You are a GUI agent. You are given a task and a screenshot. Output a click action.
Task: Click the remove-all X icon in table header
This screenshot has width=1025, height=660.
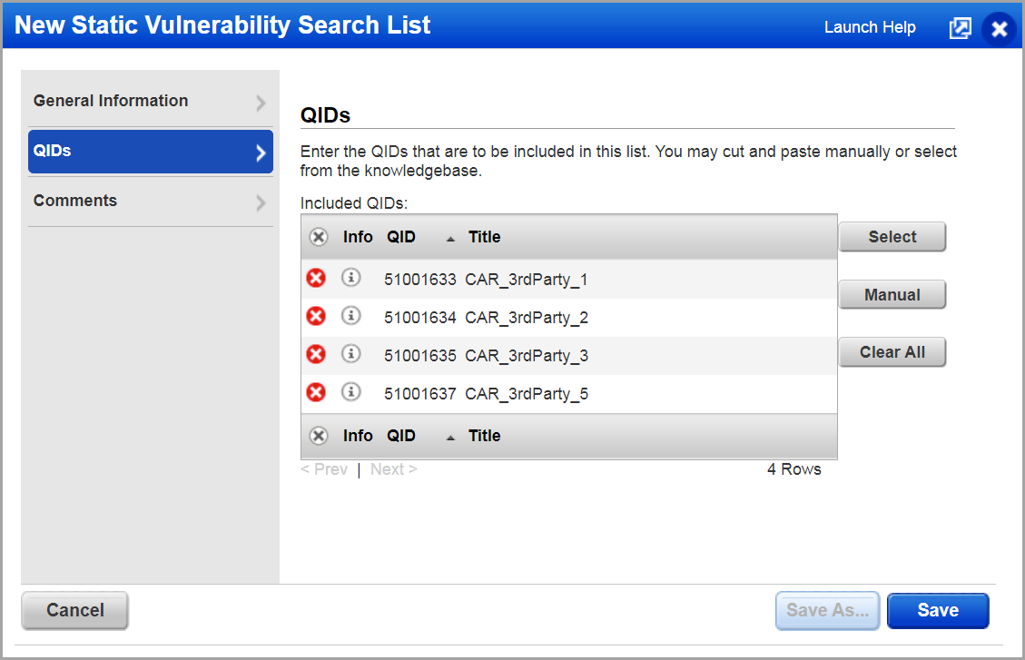(x=318, y=237)
